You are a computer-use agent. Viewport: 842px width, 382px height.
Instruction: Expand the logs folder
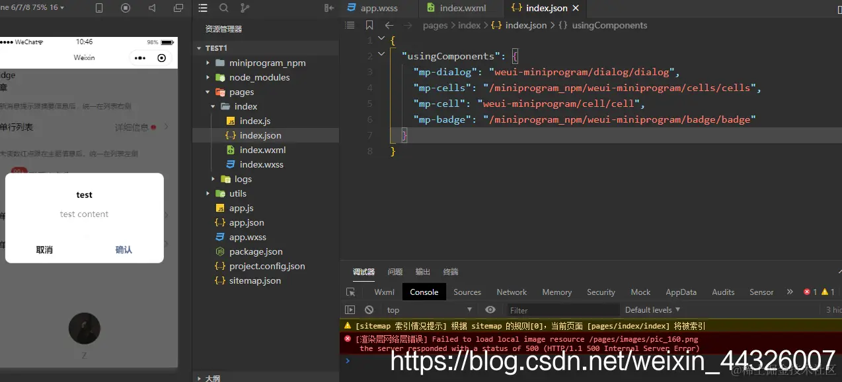click(213, 179)
